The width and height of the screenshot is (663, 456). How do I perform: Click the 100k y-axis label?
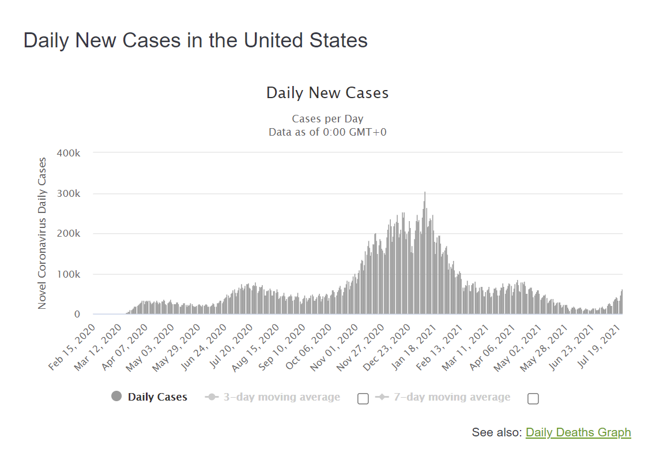click(x=69, y=274)
